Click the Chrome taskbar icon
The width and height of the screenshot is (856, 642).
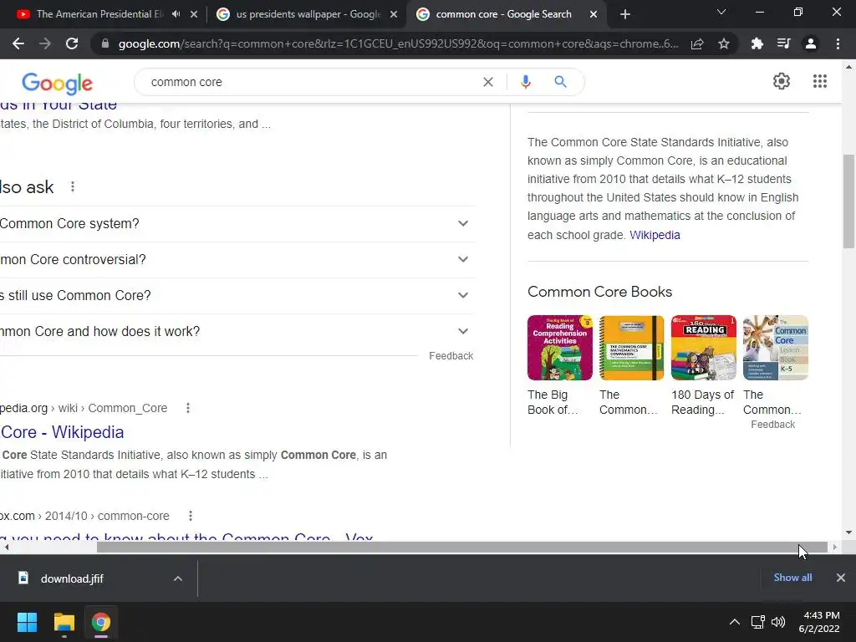[101, 622]
